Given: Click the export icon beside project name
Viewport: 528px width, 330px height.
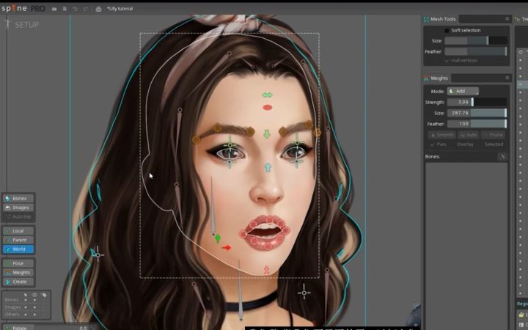Looking at the screenshot, I should click(x=98, y=9).
